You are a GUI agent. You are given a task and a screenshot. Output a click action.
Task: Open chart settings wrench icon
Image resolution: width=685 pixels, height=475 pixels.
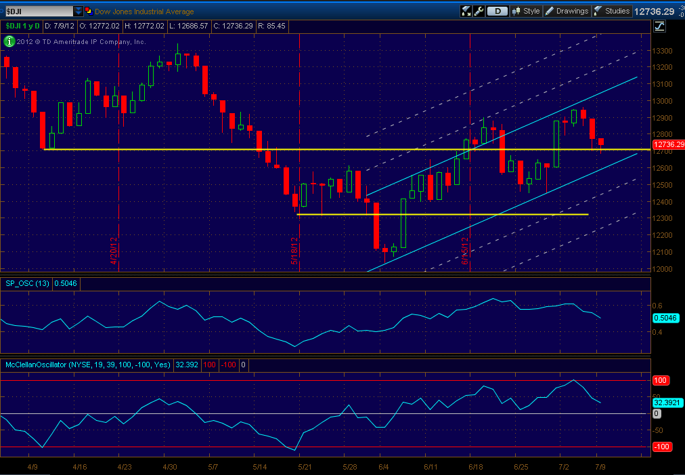[x=479, y=12]
